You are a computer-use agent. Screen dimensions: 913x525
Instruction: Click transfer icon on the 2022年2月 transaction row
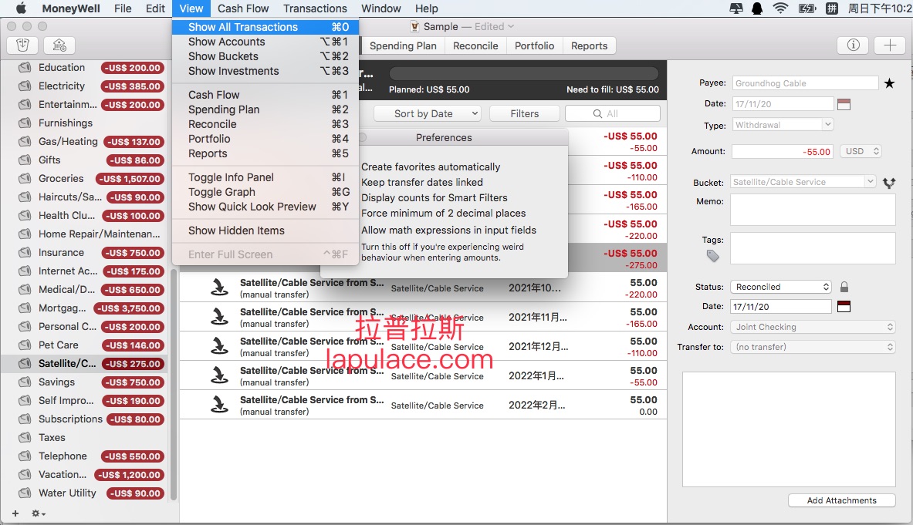pyautogui.click(x=219, y=404)
